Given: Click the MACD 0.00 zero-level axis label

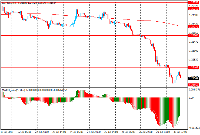Looking at the screenshot, I should pyautogui.click(x=191, y=98).
